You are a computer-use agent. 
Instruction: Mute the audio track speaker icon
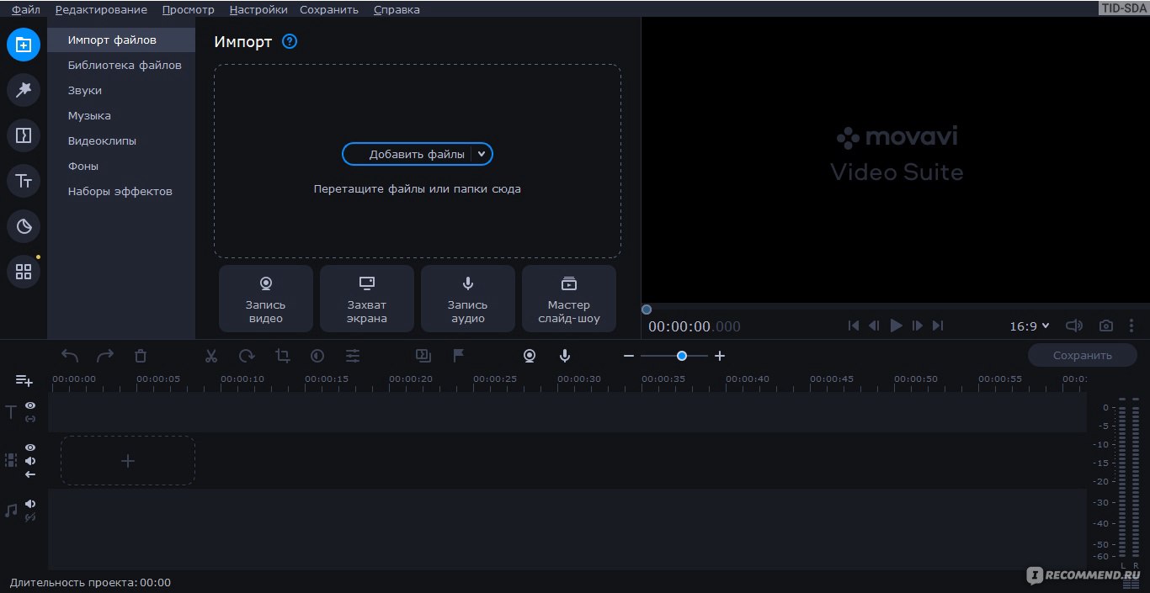pyautogui.click(x=30, y=504)
